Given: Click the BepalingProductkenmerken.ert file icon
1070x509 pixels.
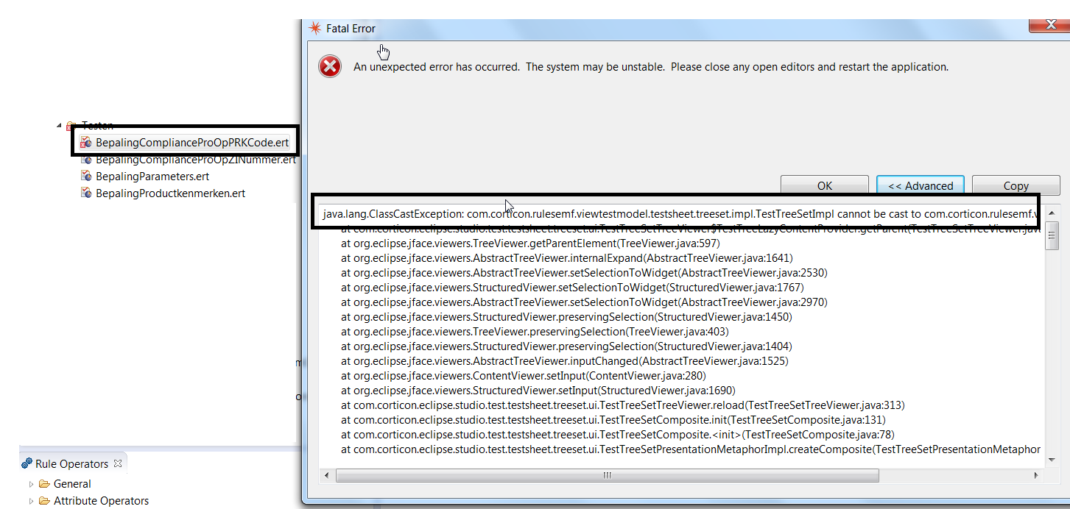Looking at the screenshot, I should coord(86,193).
